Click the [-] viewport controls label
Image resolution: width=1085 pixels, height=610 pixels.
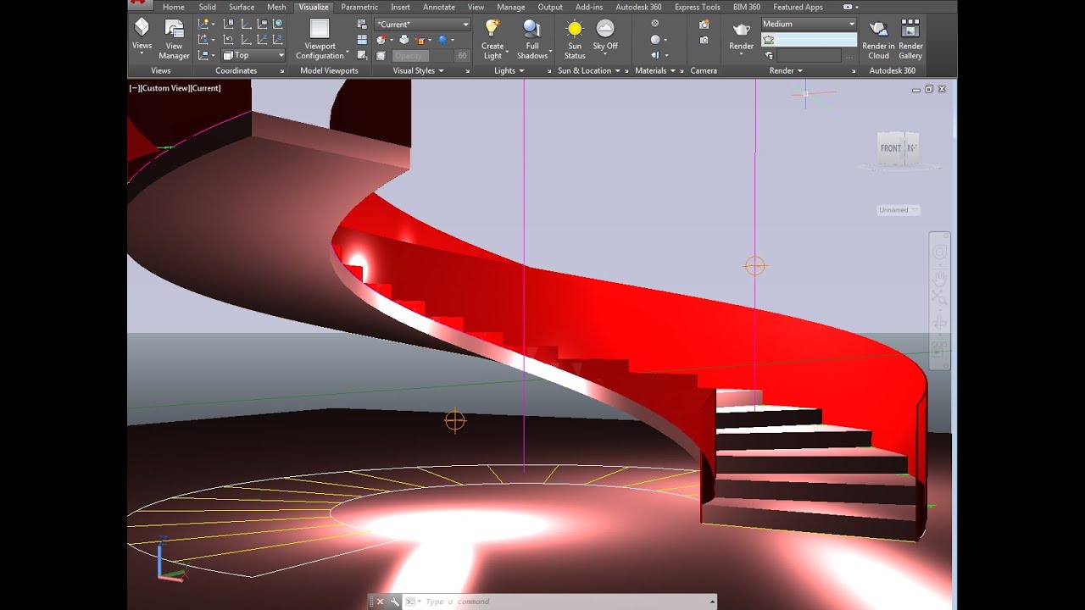(x=136, y=88)
